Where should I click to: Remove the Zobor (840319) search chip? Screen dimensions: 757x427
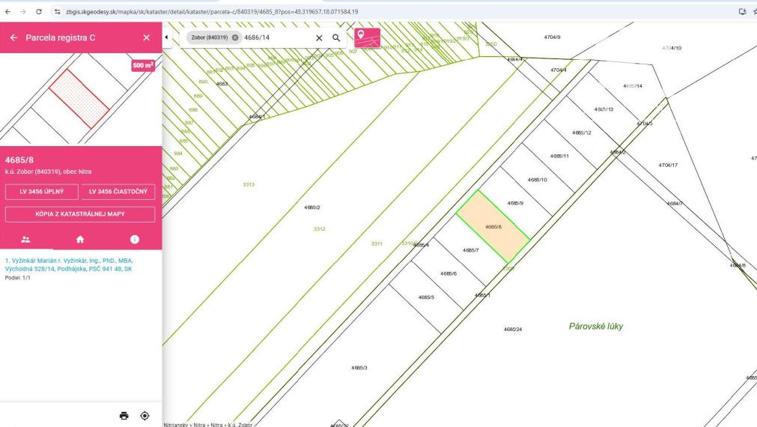pos(235,37)
